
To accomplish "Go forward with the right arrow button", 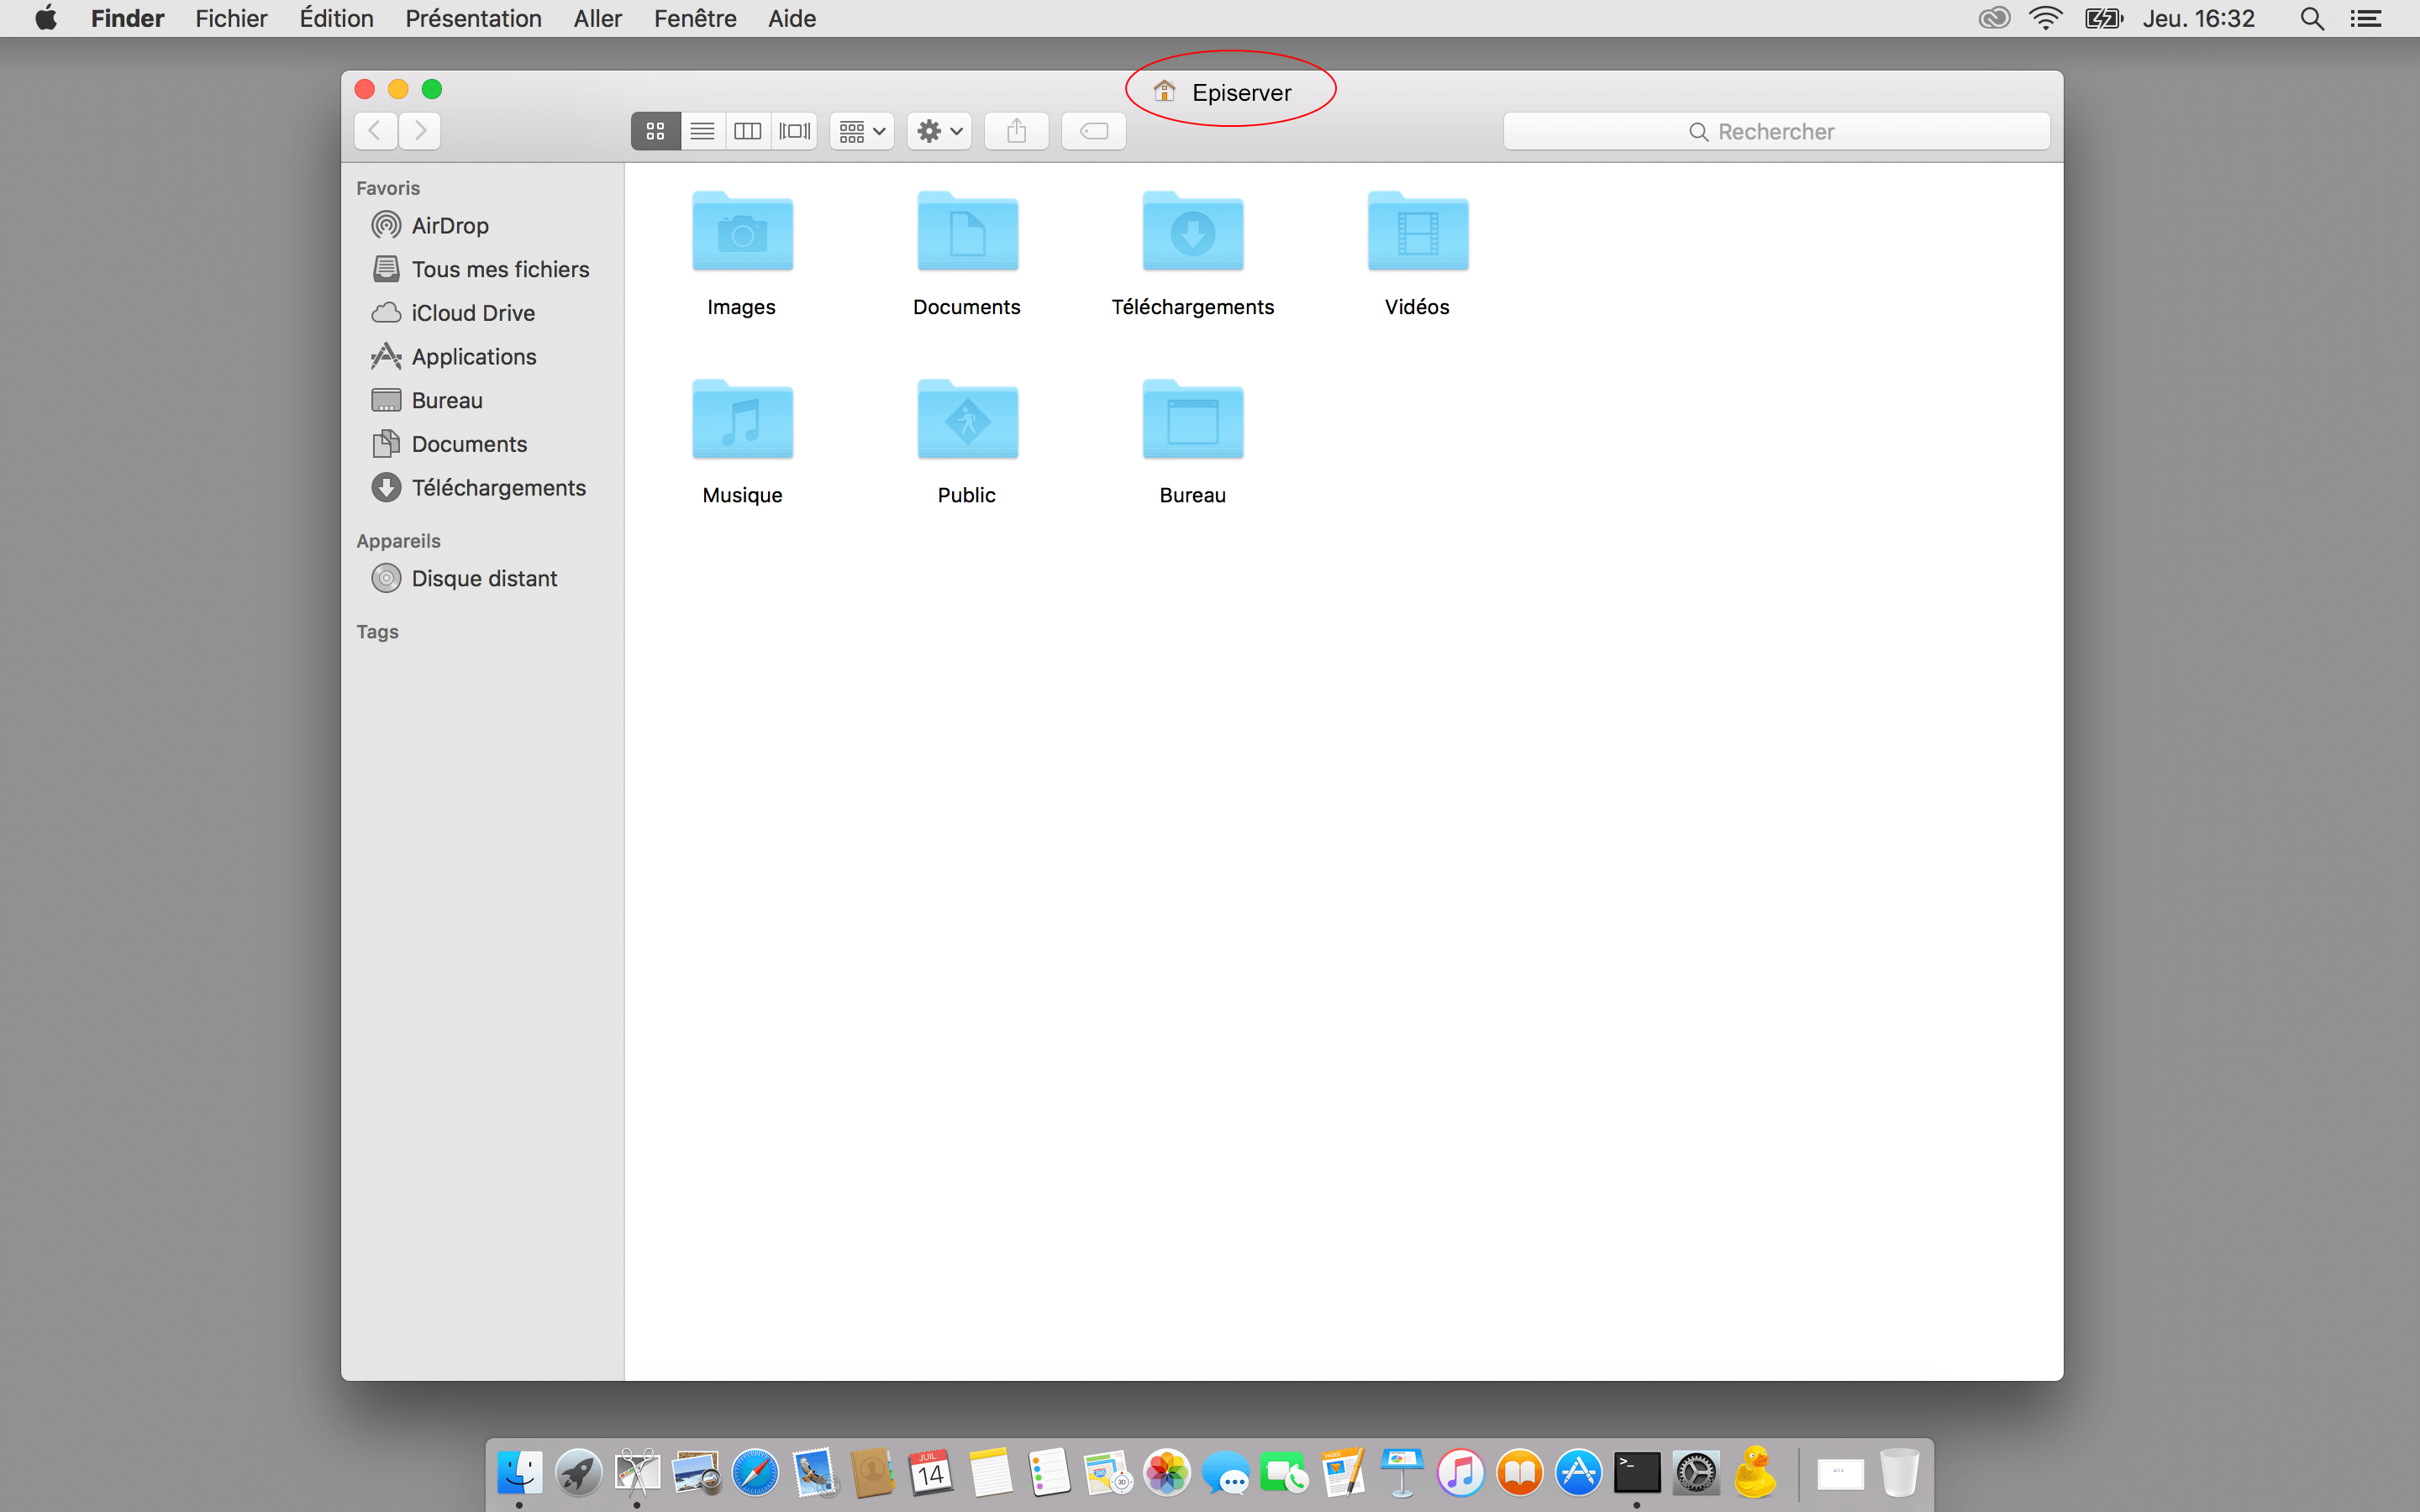I will pos(420,131).
